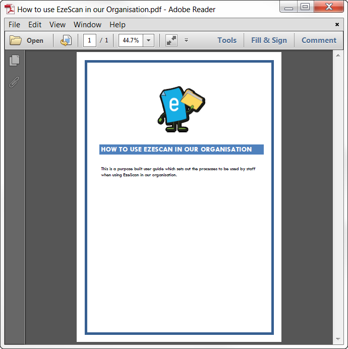Toggle the Tools pane
348x349 pixels.
point(227,40)
